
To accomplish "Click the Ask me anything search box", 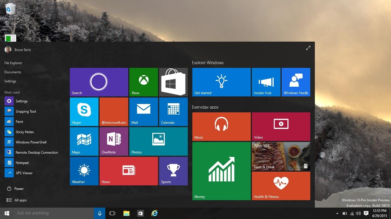I will [52, 213].
